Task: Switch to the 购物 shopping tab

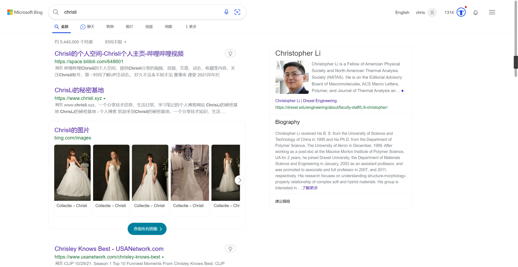Action: click(110, 26)
